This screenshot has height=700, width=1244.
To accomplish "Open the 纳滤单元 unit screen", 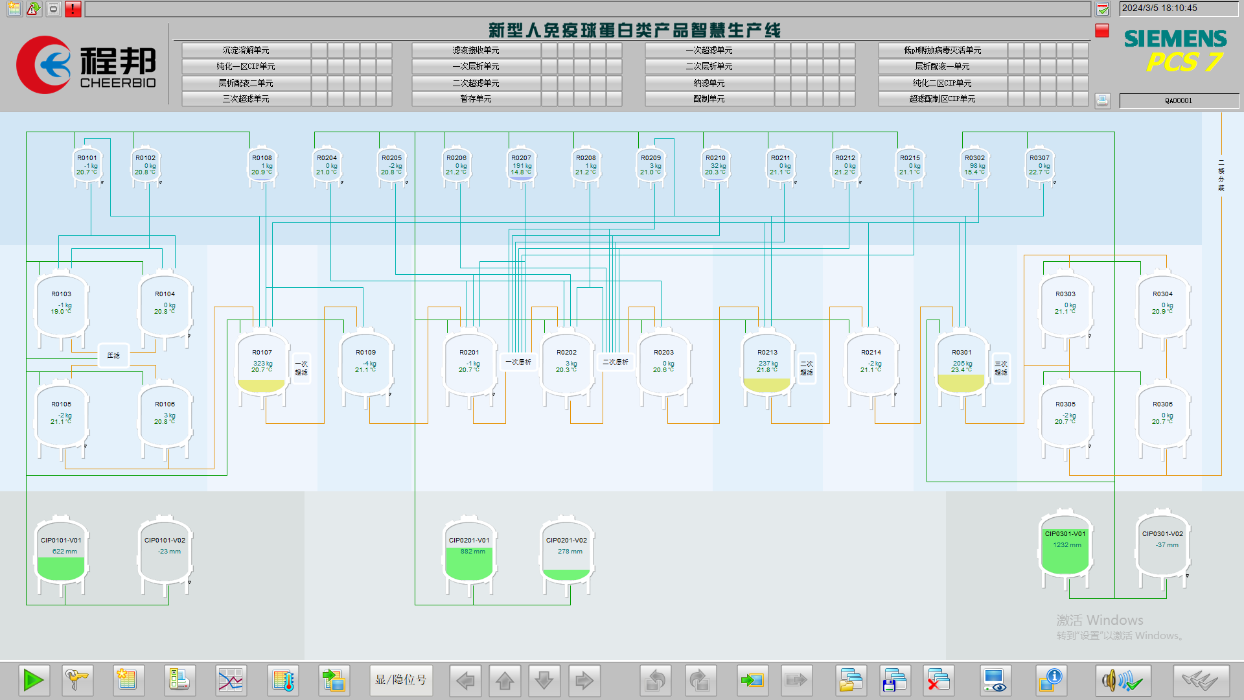I will (x=709, y=83).
